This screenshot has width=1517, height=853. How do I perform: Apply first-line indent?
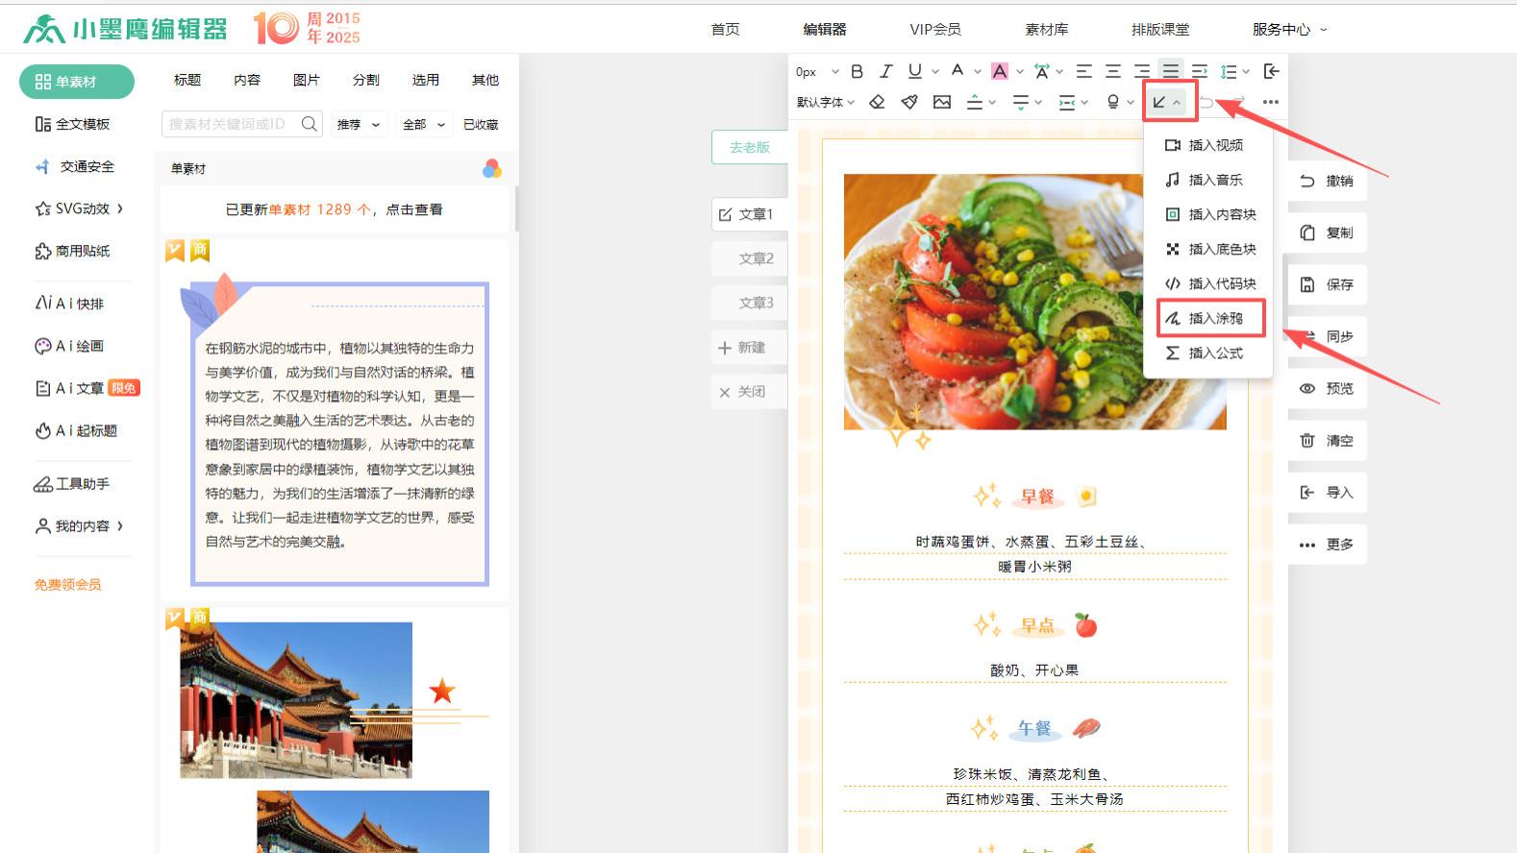[1199, 71]
